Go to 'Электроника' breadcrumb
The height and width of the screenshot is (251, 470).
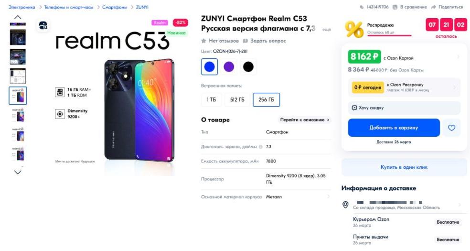pos(21,7)
